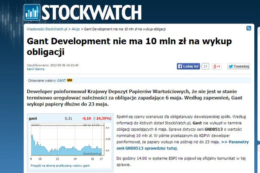Open 'Parametry serii GND0513 sprawdzisz tutaj' link
Image resolution: width=260 pixels, height=173 pixels.
[x=182, y=145]
